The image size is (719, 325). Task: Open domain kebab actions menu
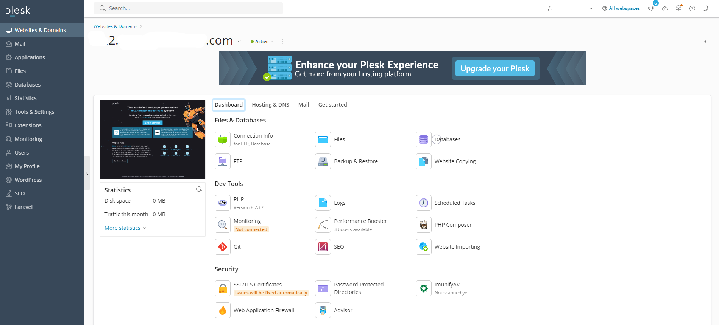[x=282, y=42]
